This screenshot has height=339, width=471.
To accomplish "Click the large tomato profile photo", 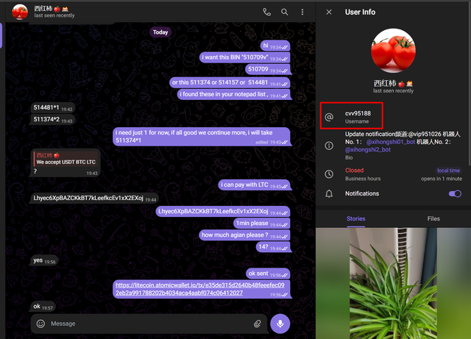I will click(393, 51).
